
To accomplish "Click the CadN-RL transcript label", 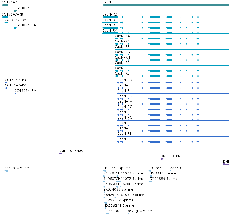I will (122, 74).
